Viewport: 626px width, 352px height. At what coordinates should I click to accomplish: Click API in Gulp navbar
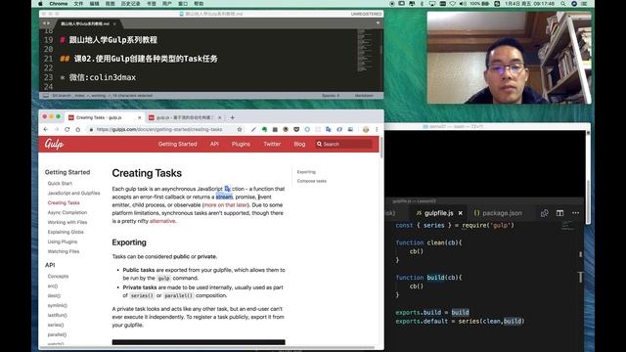pyautogui.click(x=214, y=144)
